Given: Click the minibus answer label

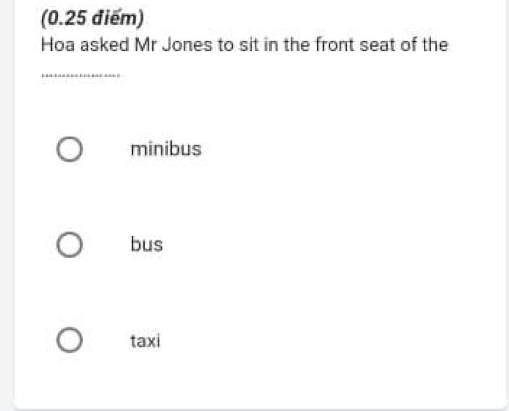Looking at the screenshot, I should pos(166,149).
